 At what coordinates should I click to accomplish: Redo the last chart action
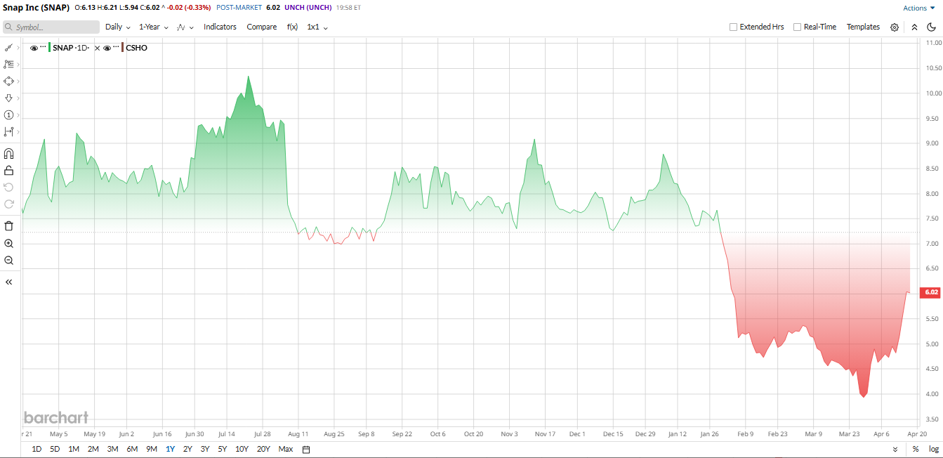tap(8, 204)
